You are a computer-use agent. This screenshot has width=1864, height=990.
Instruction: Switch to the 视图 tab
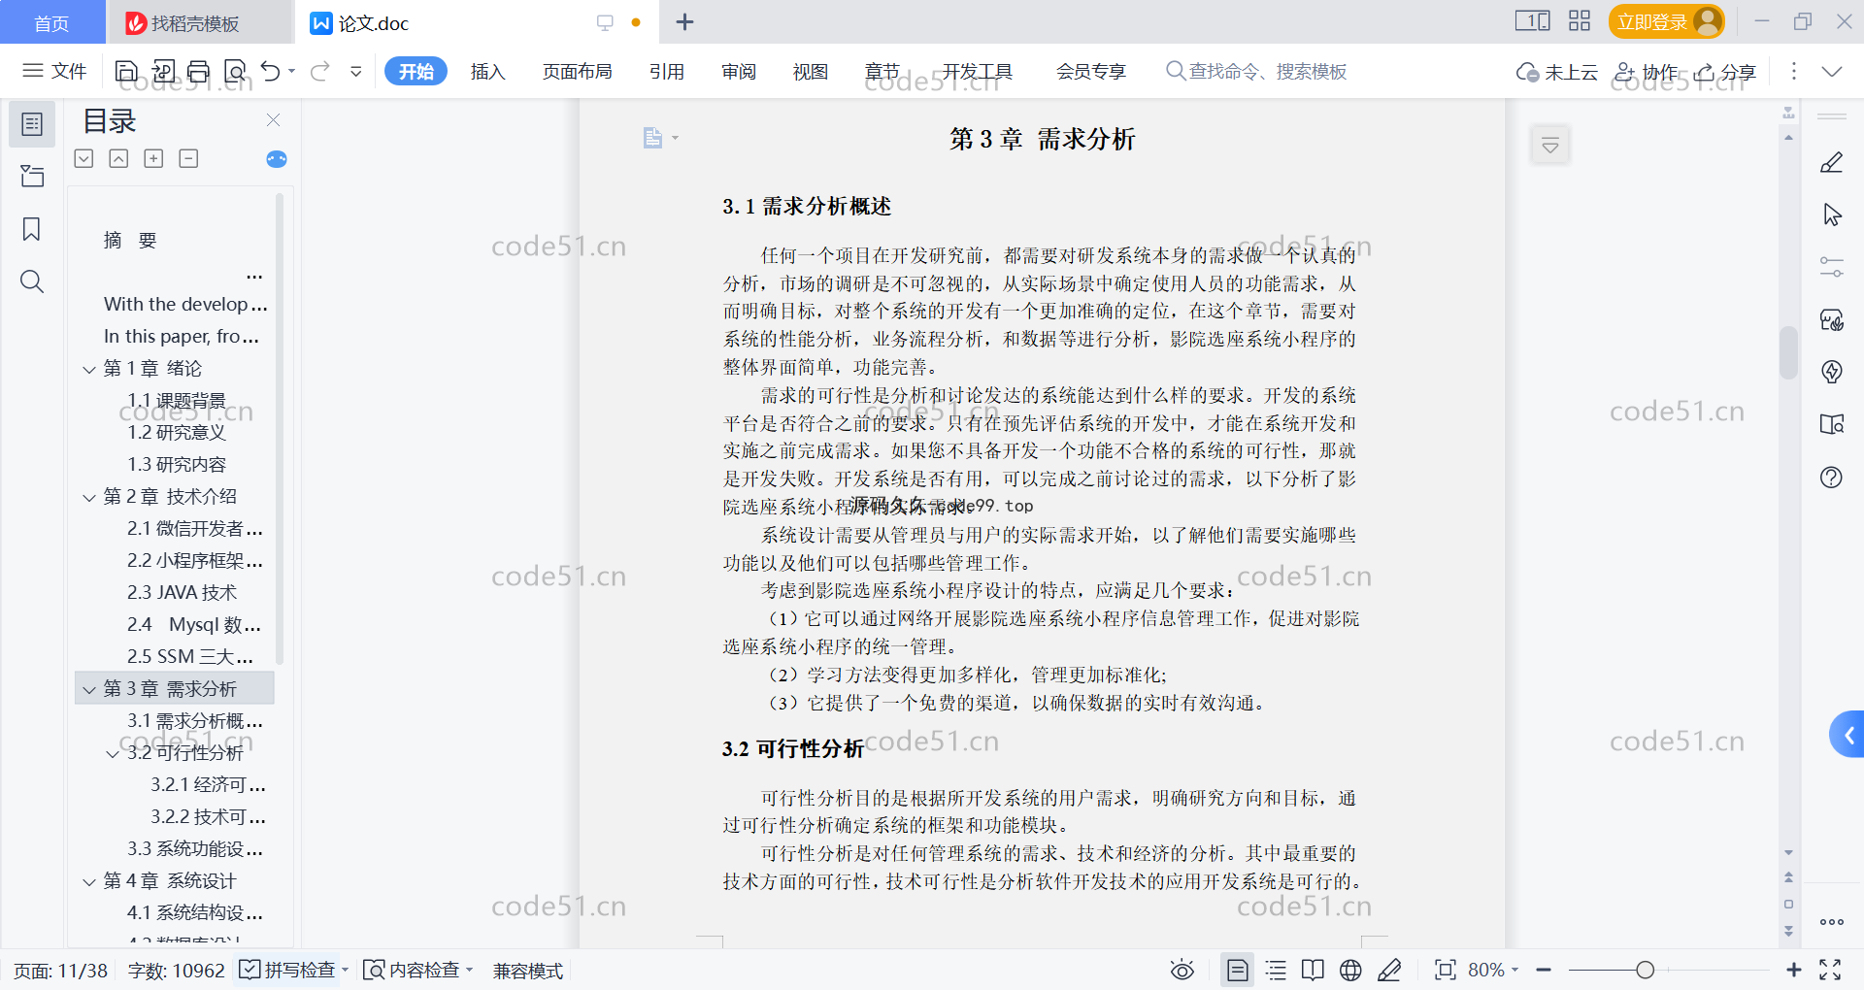pos(810,71)
